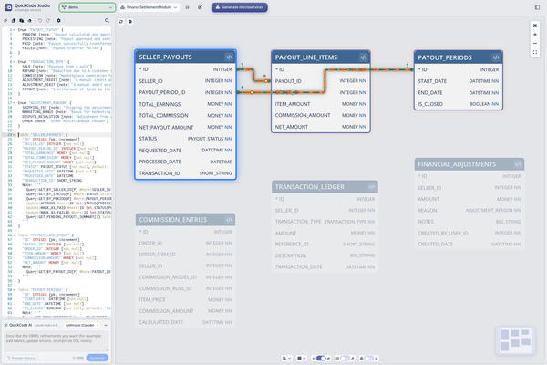Screen dimensions: 547x365
Task: Click the diagram minimap thumbnail
Action: click(515, 339)
